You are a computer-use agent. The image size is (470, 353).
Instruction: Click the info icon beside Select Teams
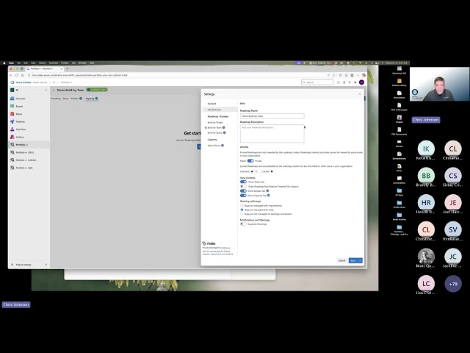[223, 146]
